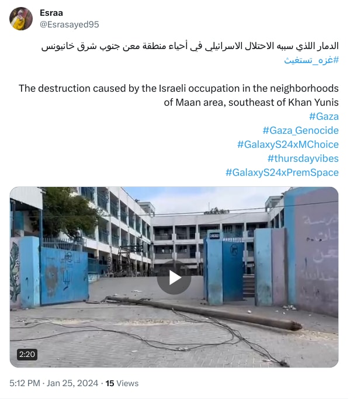Open the #GalaxyS24xMChoice hashtag
Image resolution: width=357 pixels, height=399 pixels.
point(288,144)
